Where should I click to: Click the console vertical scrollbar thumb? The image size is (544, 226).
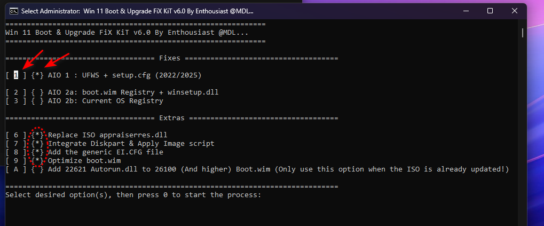(523, 33)
